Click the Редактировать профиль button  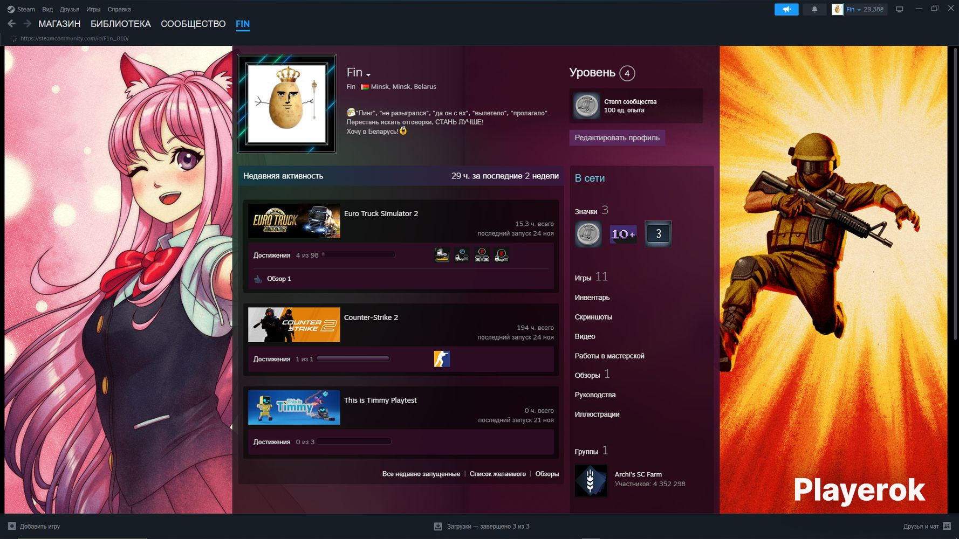point(617,137)
